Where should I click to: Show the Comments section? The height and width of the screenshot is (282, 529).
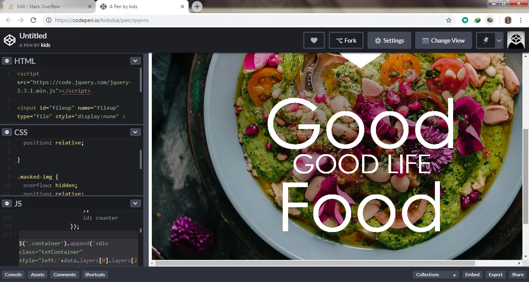pos(65,275)
